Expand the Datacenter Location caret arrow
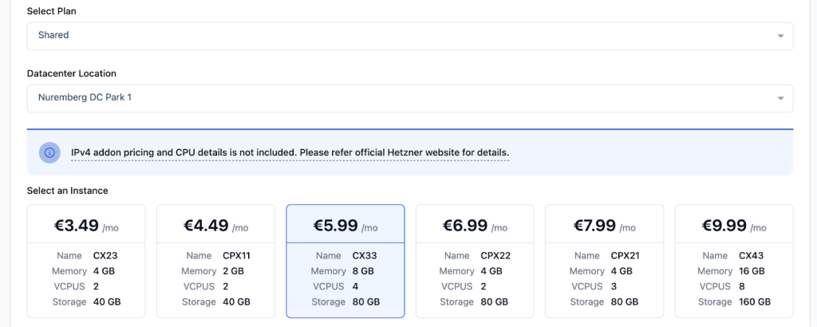This screenshot has width=817, height=327. coord(780,99)
